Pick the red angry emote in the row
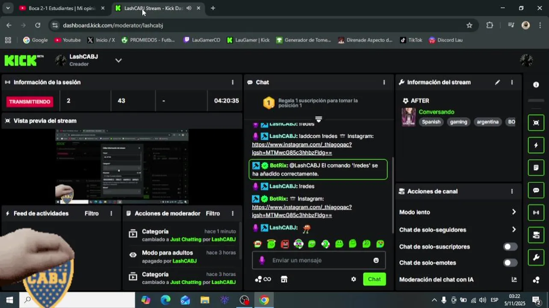The height and width of the screenshot is (308, 549). pos(285,244)
